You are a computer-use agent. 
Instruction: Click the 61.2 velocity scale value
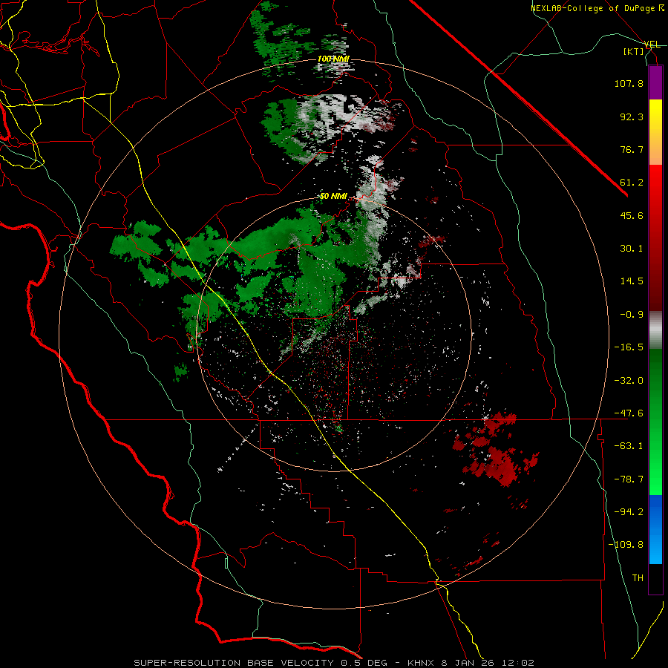[x=632, y=183]
